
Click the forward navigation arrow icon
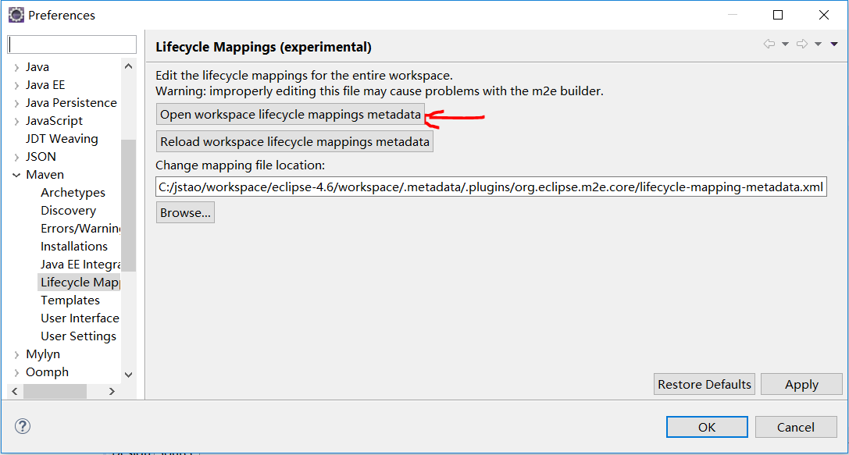[802, 44]
